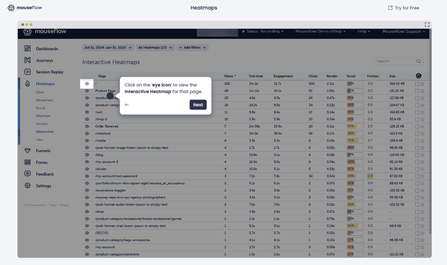This screenshot has width=447, height=265.
Task: Open the Feedback sidebar icon
Action: coord(28,174)
